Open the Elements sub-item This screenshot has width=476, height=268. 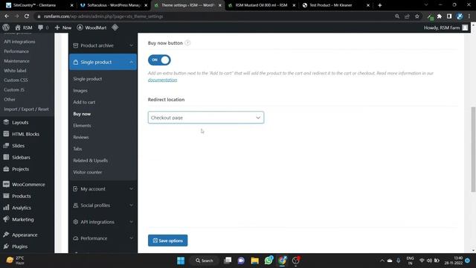click(x=82, y=126)
